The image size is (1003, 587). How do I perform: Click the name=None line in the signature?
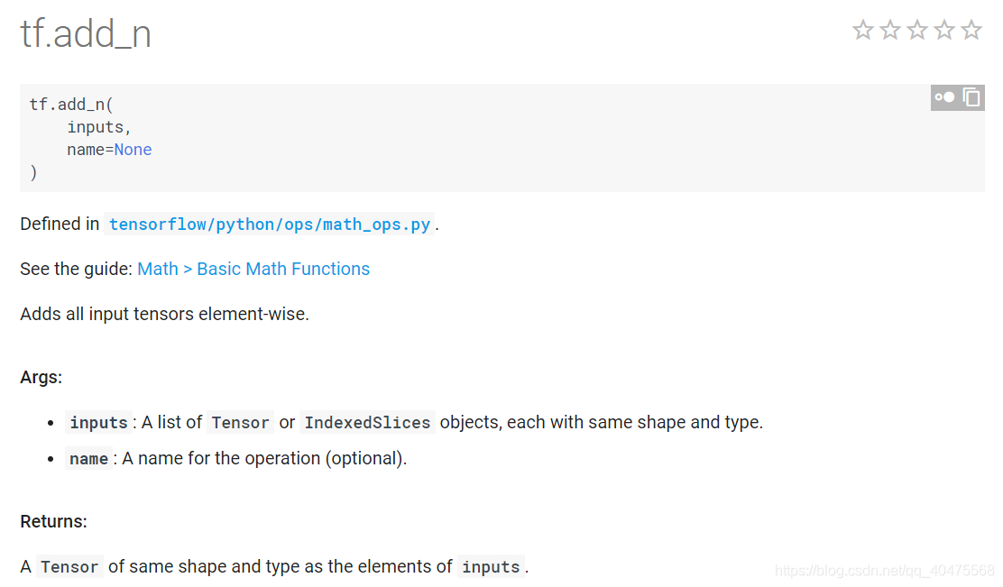(x=109, y=149)
